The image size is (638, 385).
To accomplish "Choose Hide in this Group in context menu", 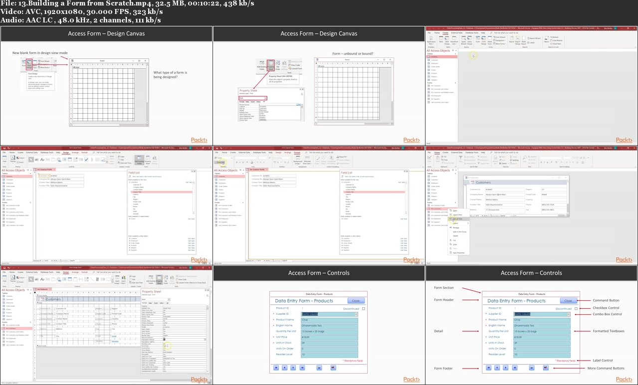I will pyautogui.click(x=458, y=231).
